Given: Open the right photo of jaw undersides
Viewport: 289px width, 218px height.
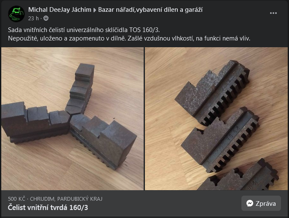Looking at the screenshot, I should [216, 118].
